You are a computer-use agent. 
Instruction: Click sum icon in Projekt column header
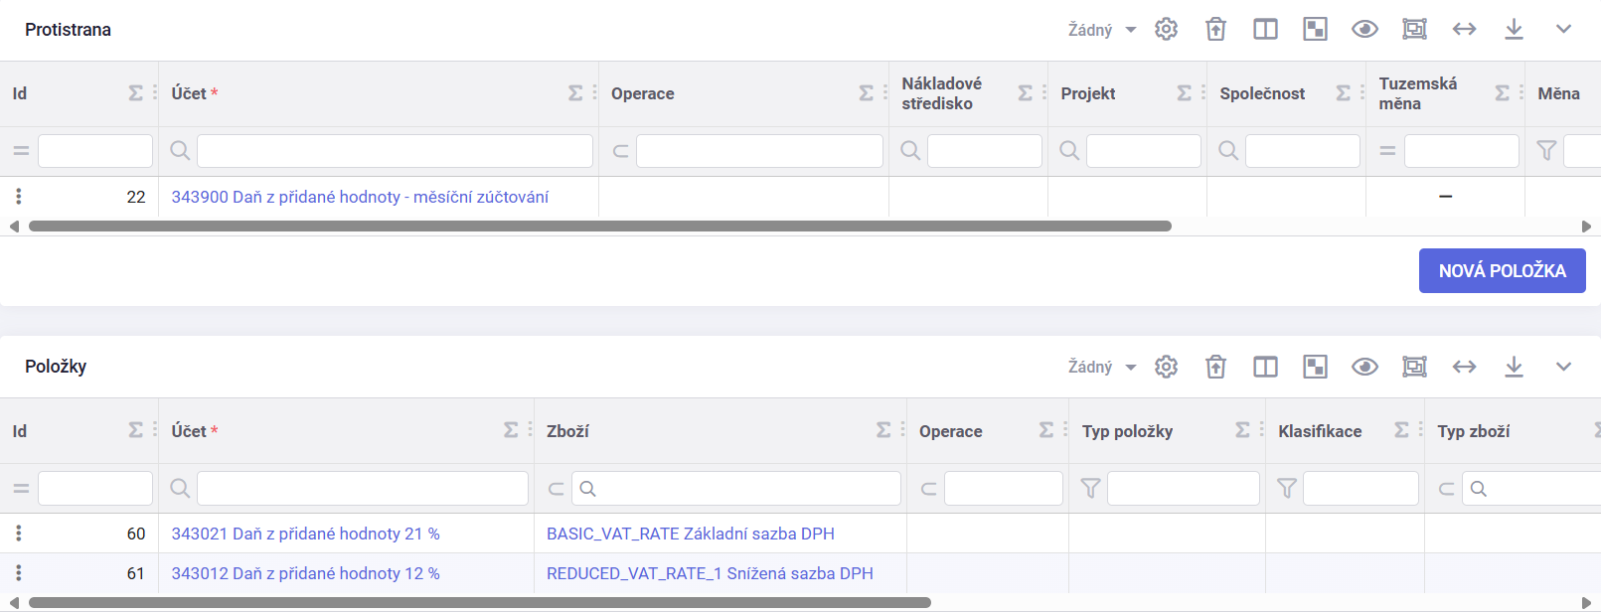[x=1184, y=93]
